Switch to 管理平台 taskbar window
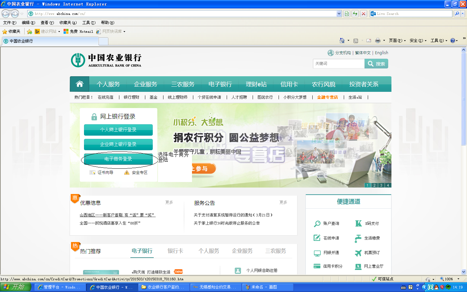Image resolution: width=467 pixels, height=292 pixels. [60, 287]
